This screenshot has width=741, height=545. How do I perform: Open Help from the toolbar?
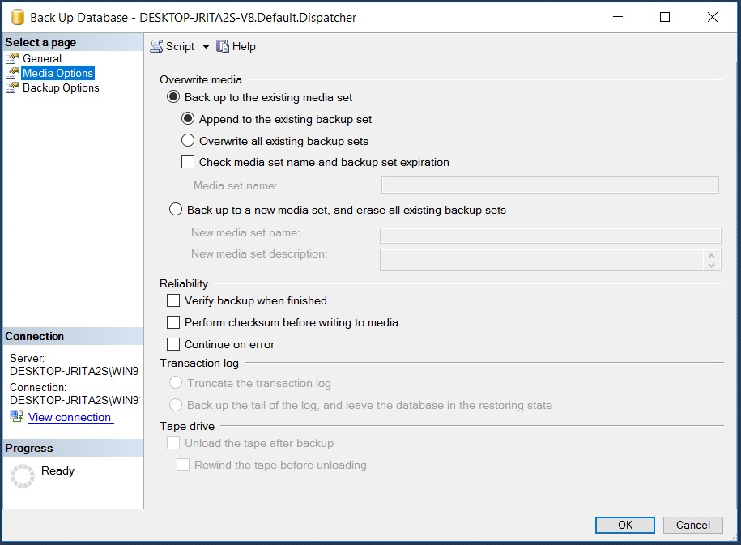coord(236,46)
